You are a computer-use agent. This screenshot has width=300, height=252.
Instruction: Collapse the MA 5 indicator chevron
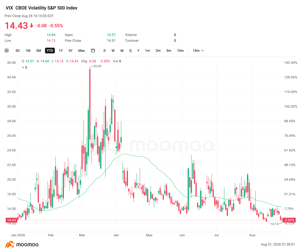(x=23, y=68)
